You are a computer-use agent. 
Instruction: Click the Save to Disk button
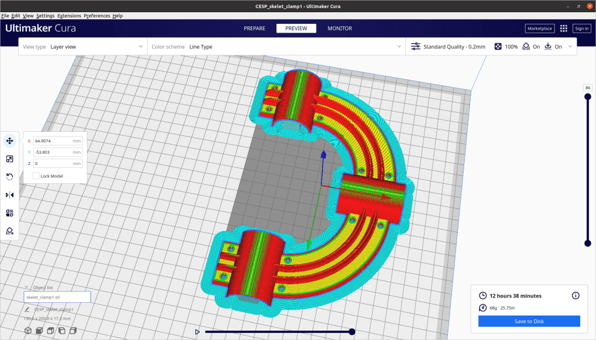tap(529, 321)
